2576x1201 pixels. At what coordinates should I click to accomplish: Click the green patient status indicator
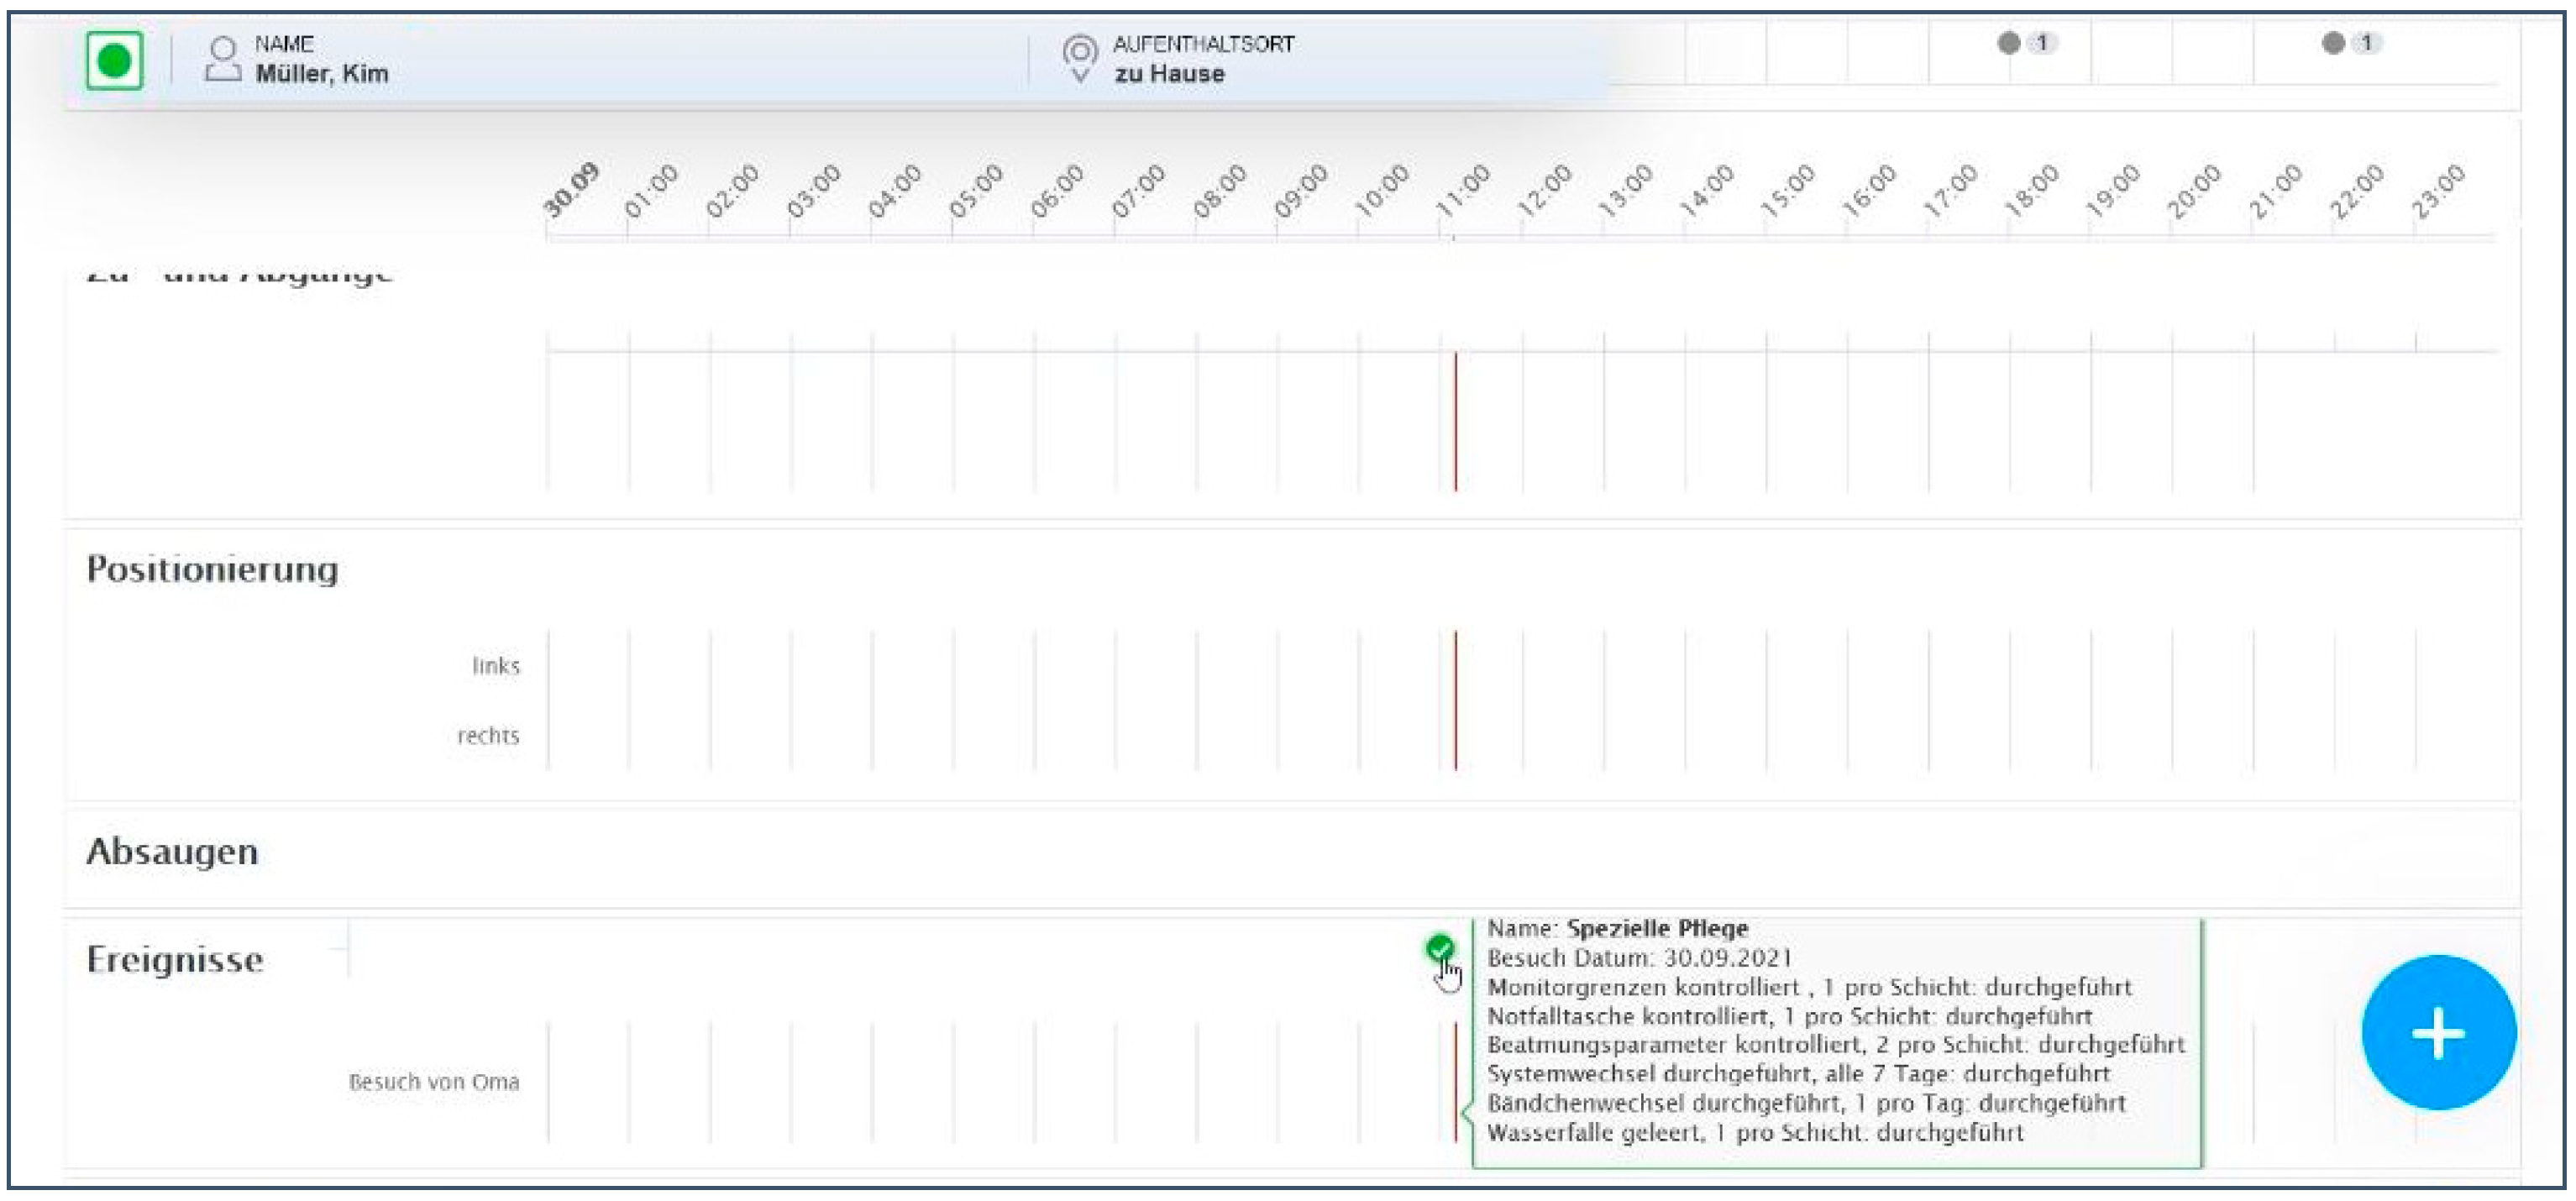point(114,61)
